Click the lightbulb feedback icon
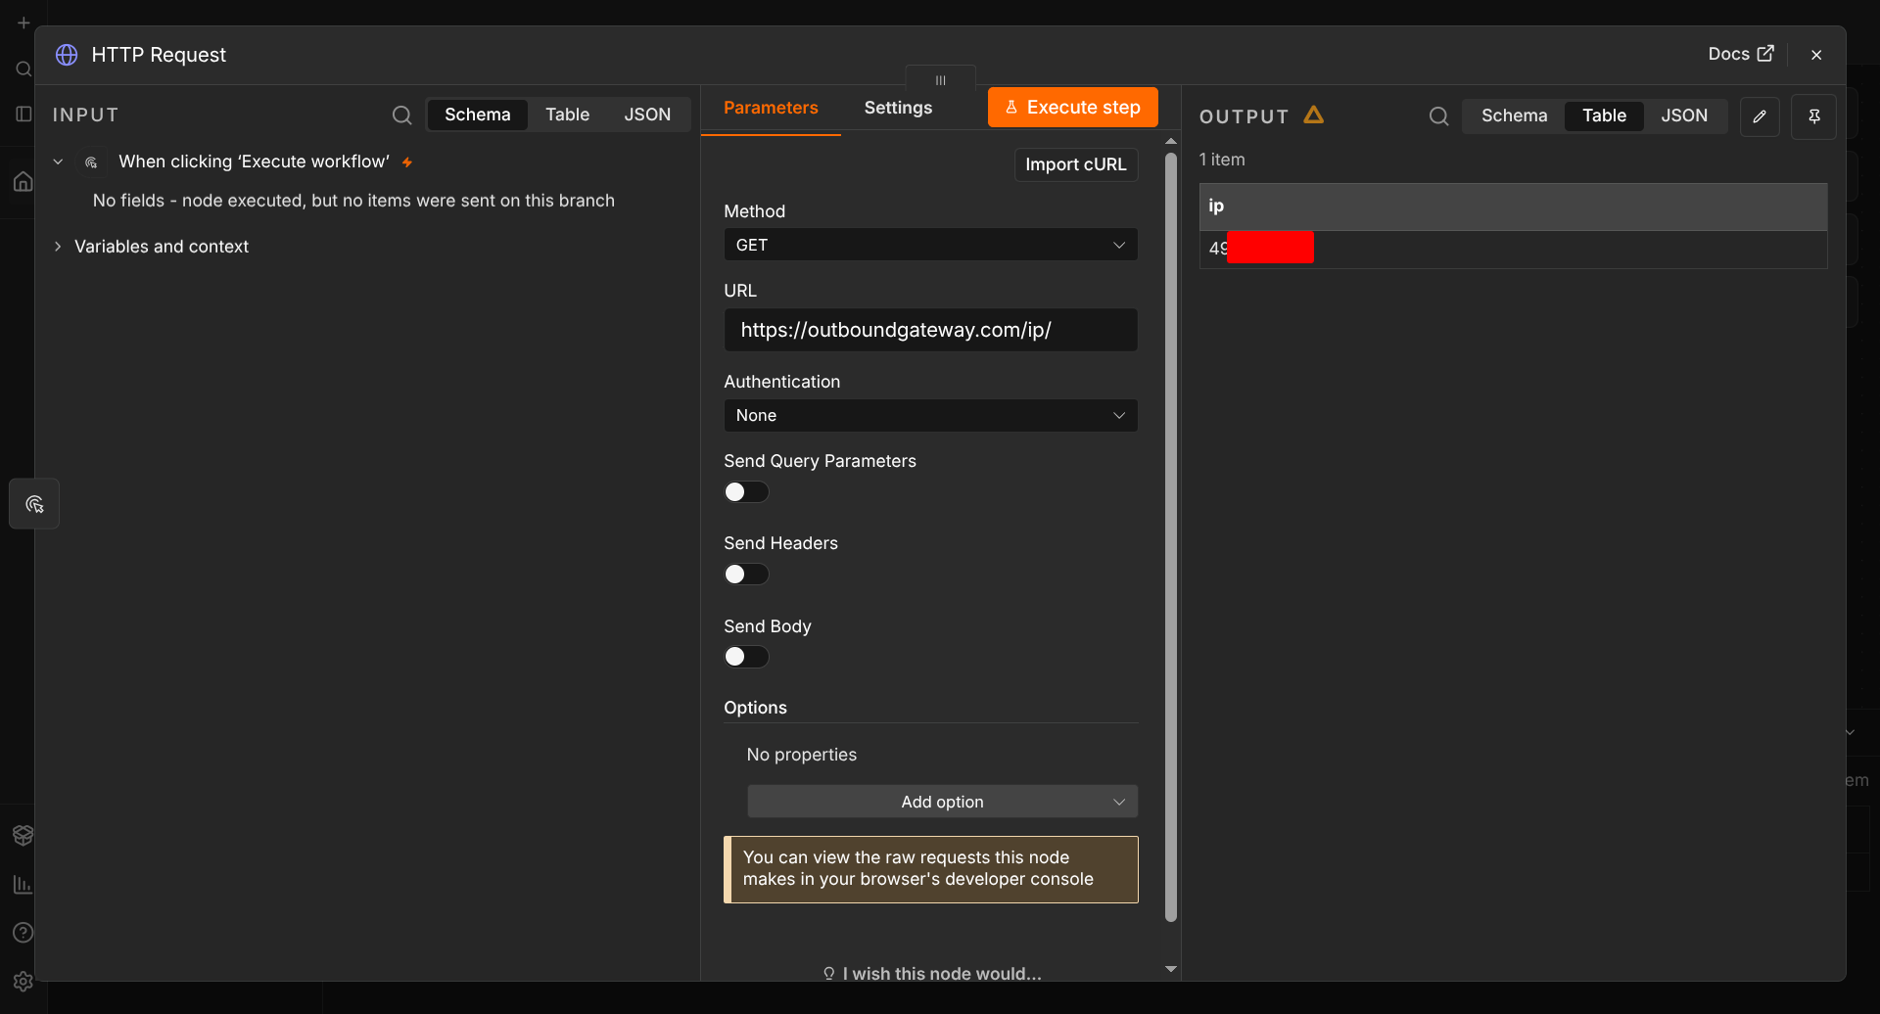Viewport: 1880px width, 1014px height. coord(828,973)
